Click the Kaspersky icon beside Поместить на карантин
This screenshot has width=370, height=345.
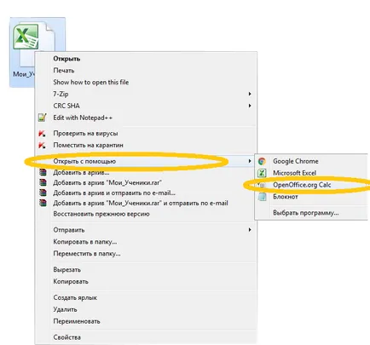coord(42,145)
